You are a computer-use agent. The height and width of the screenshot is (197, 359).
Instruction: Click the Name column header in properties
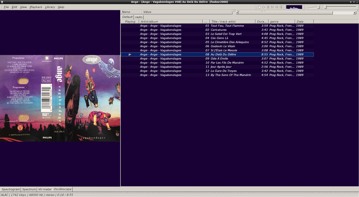click(131, 12)
